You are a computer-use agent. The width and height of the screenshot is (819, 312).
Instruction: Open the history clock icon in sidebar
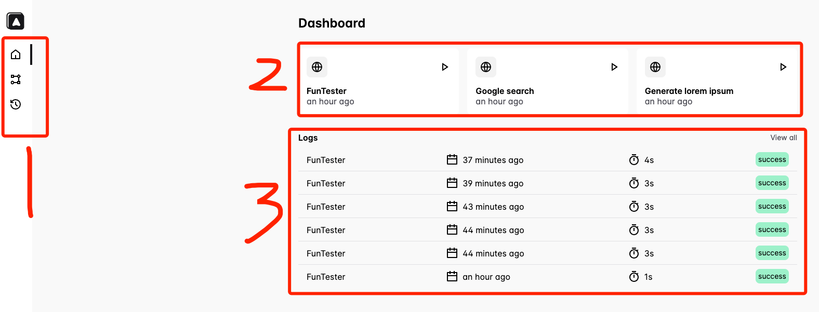coord(16,104)
